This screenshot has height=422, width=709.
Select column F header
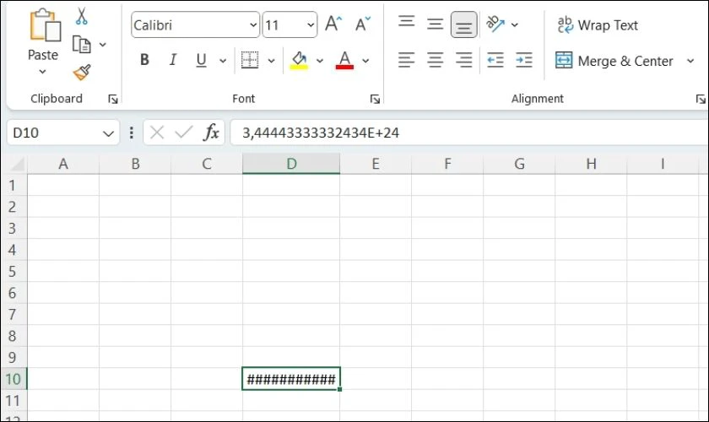click(447, 164)
